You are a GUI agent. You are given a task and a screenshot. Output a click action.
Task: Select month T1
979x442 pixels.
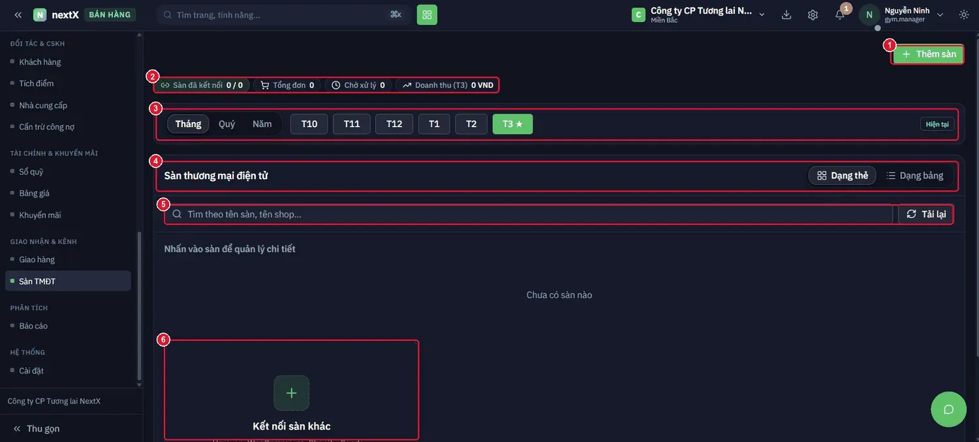click(x=434, y=124)
